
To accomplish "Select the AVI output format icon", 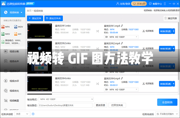I will (16, 34).
